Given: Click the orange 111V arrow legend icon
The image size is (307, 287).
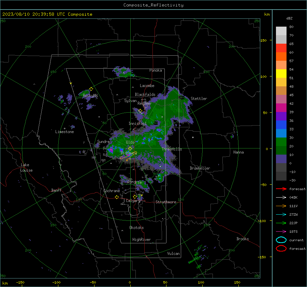Looking at the screenshot, I should coord(281,206).
